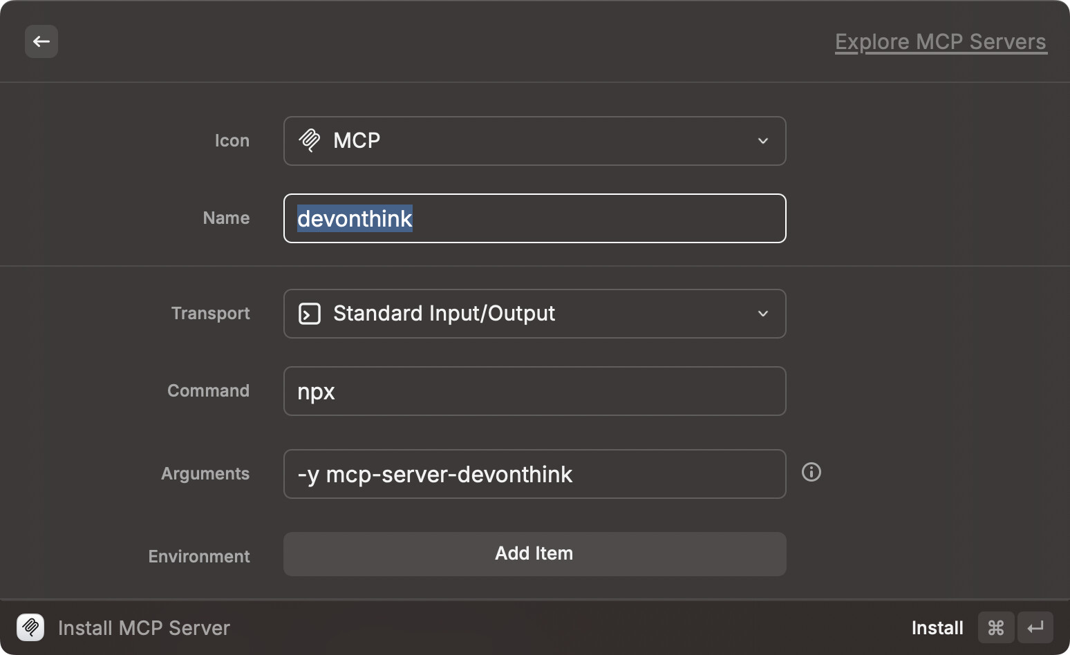The height and width of the screenshot is (655, 1070).
Task: Click the MCP logo in the bottom bar
Action: (30, 627)
